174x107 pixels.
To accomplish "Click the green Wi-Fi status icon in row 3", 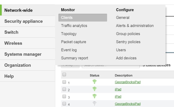I will click(95, 96).
